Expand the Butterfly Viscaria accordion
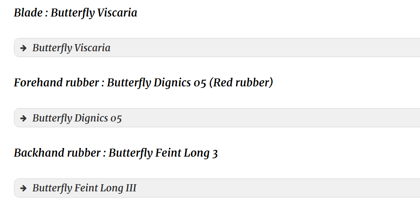Image resolution: width=420 pixels, height=205 pixels. click(217, 48)
